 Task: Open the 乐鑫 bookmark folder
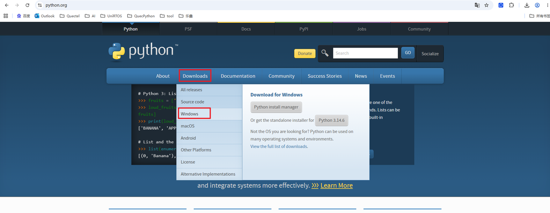pos(186,16)
